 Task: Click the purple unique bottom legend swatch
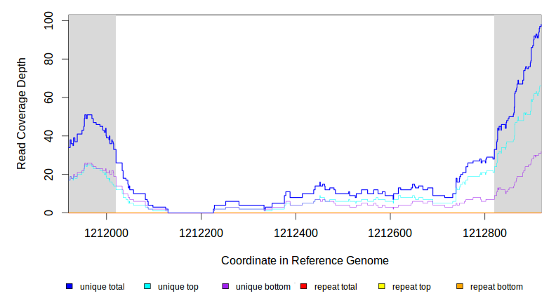tap(225, 287)
